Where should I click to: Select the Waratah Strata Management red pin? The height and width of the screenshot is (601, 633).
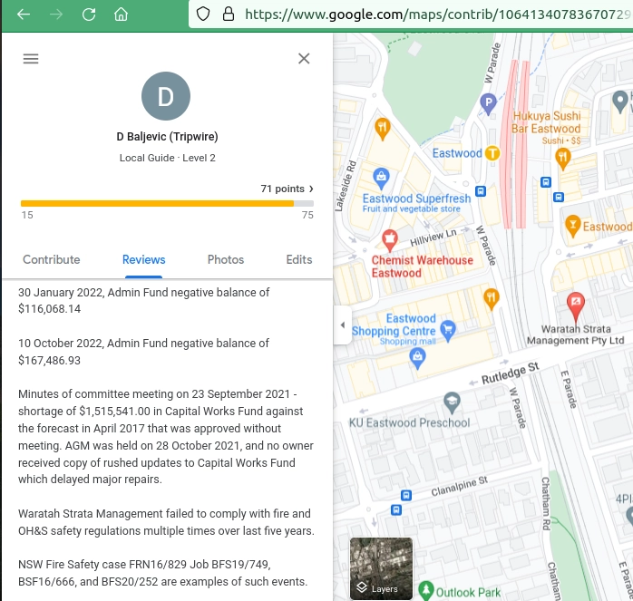point(576,307)
